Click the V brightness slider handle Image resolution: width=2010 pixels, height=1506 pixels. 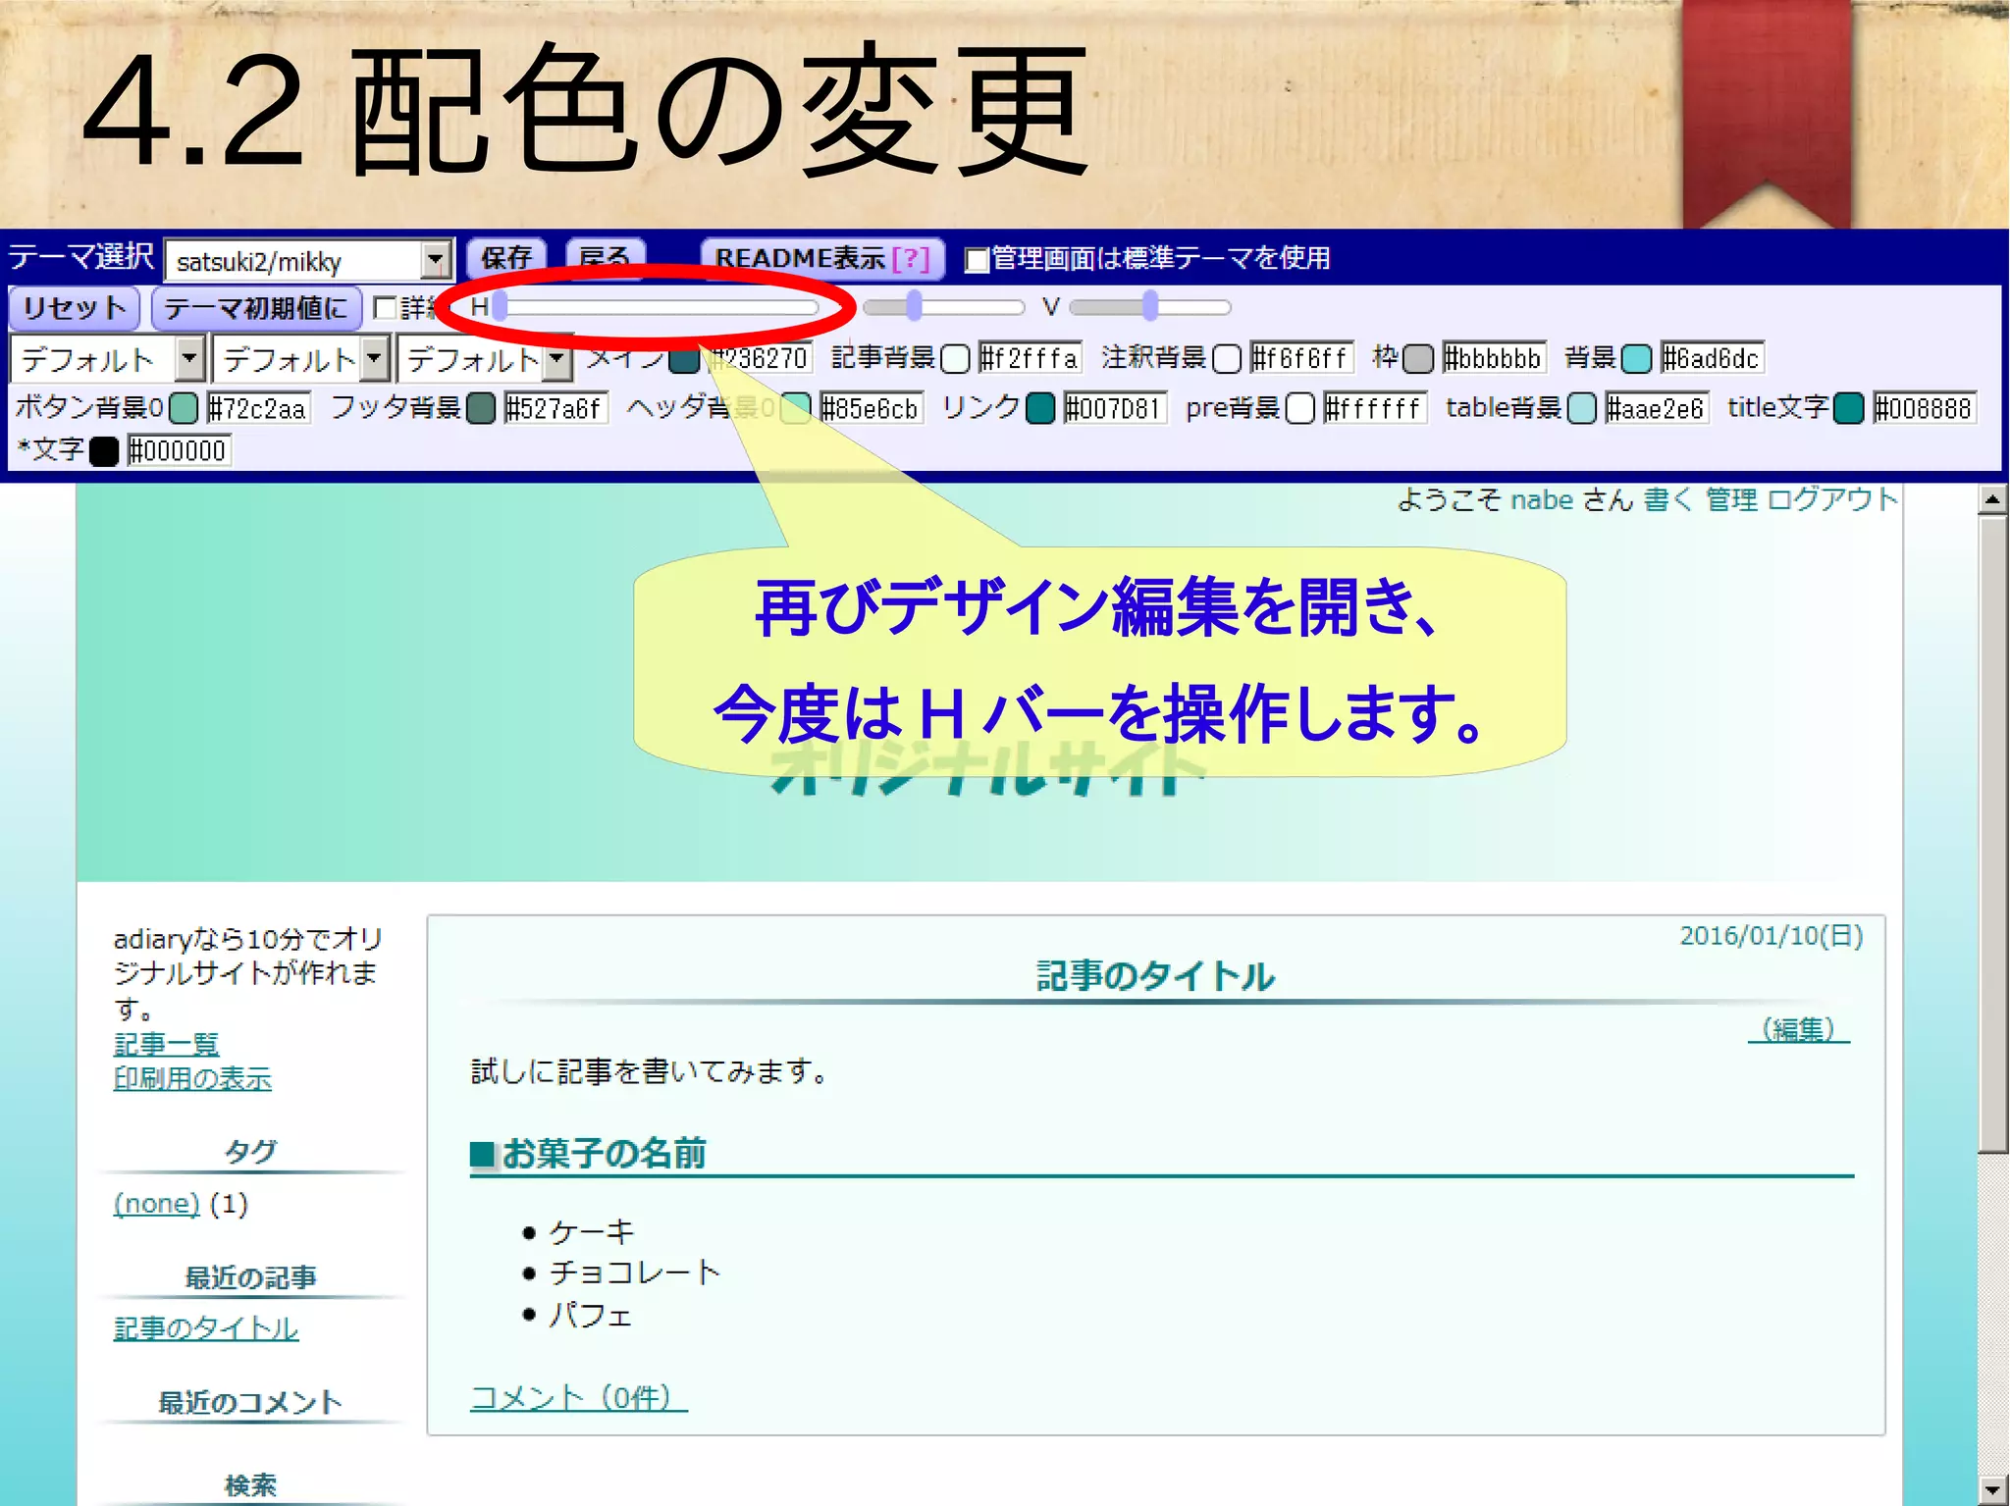(1150, 307)
